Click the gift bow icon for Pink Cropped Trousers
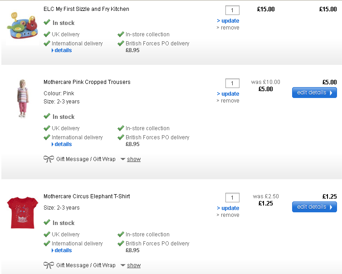342x274 pixels. [x=49, y=159]
